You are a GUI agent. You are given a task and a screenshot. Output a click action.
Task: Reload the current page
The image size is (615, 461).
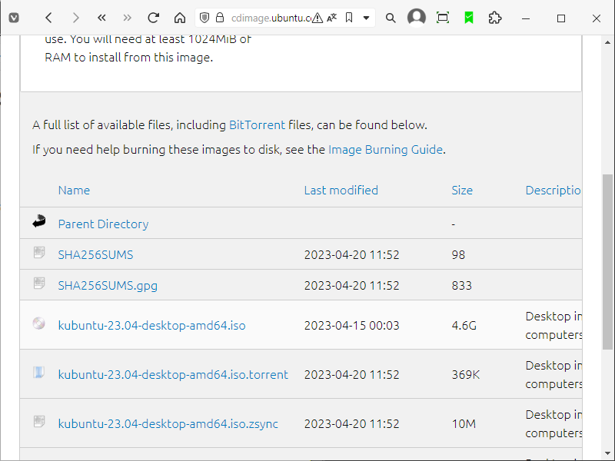pyautogui.click(x=153, y=18)
